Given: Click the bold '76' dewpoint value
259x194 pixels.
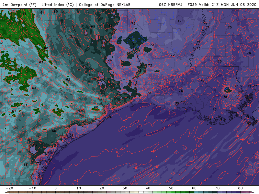Looking at the screenshot, I should (x=225, y=97).
